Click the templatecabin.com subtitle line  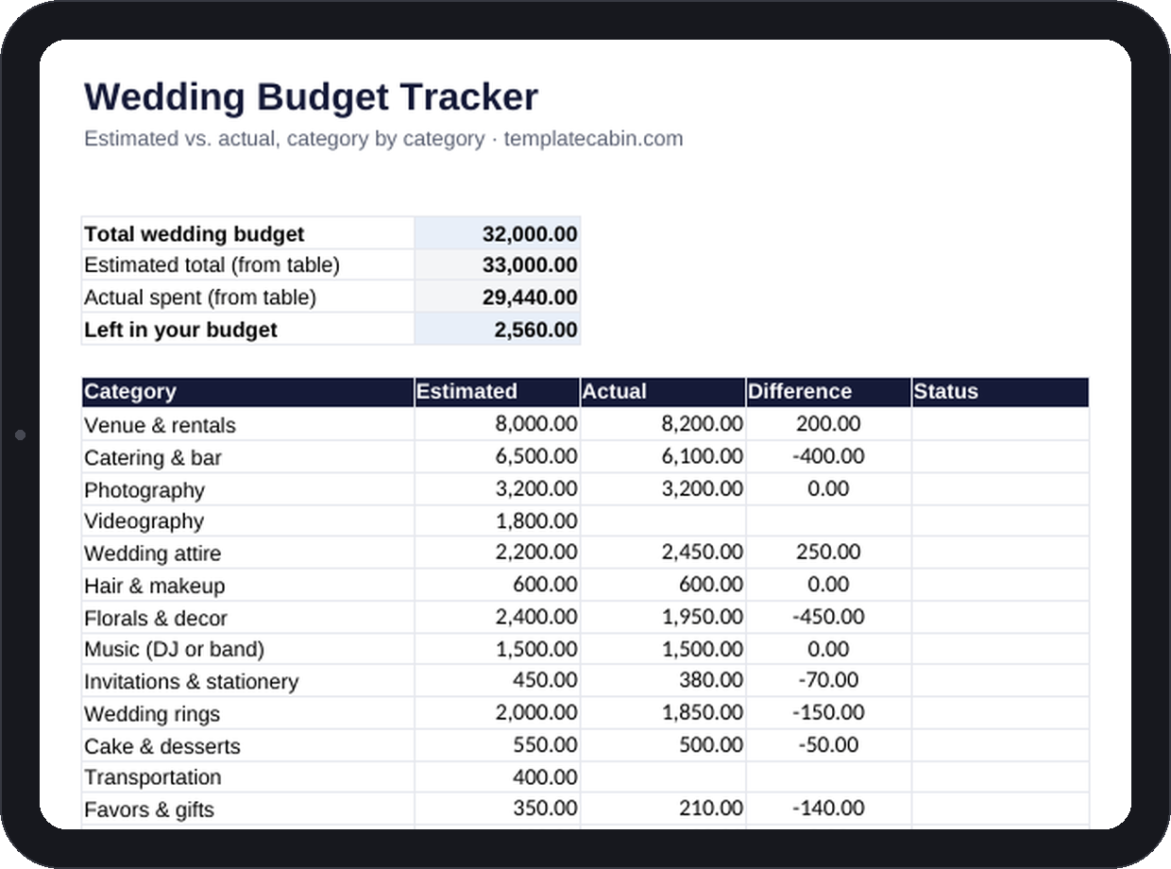(x=382, y=139)
